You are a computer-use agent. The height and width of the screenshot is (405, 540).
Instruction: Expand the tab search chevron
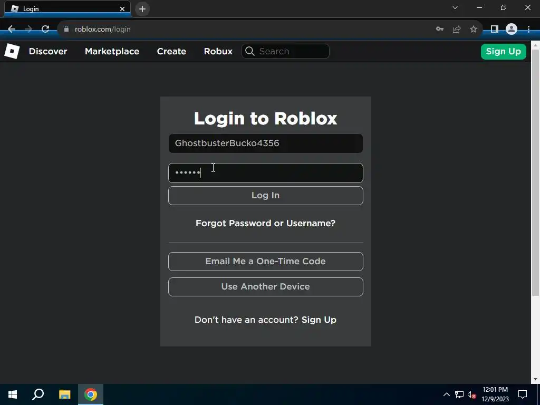tap(455, 7)
